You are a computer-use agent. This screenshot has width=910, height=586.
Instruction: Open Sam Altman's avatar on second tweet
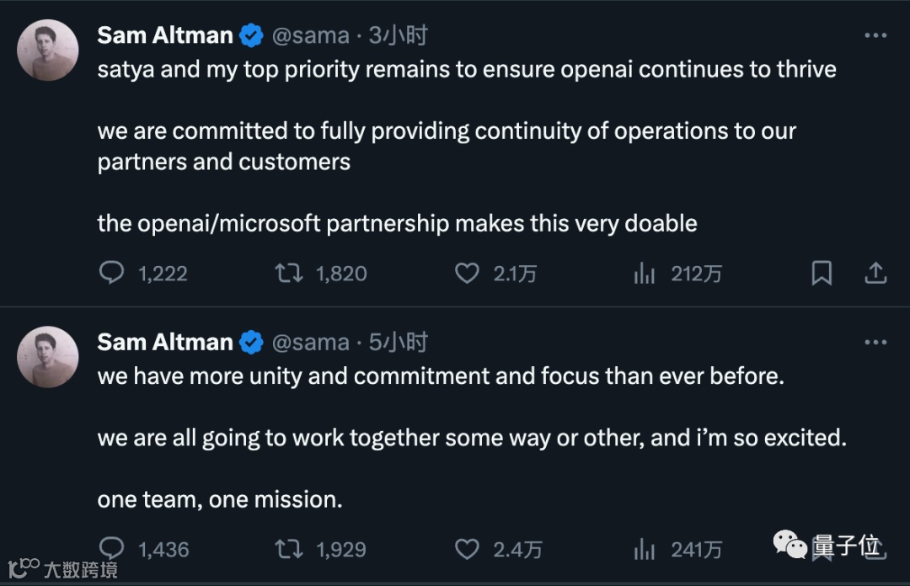click(x=48, y=357)
